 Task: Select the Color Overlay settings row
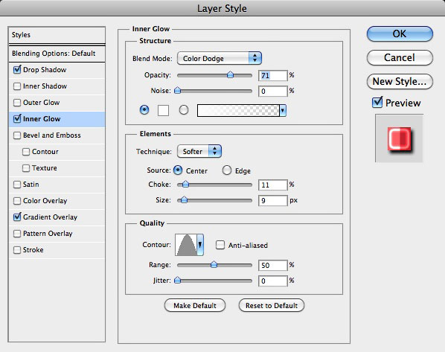tap(57, 201)
